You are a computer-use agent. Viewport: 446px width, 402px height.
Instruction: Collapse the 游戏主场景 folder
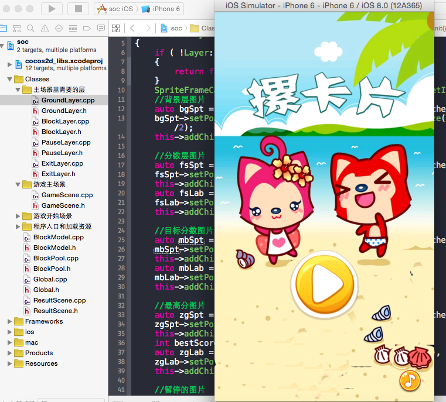coord(18,184)
